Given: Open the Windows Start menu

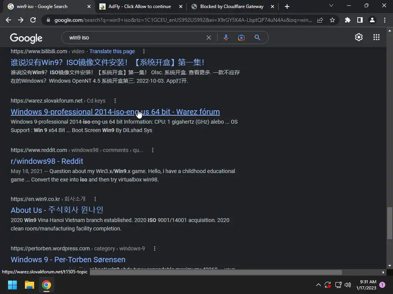Looking at the screenshot, I should pos(12,285).
